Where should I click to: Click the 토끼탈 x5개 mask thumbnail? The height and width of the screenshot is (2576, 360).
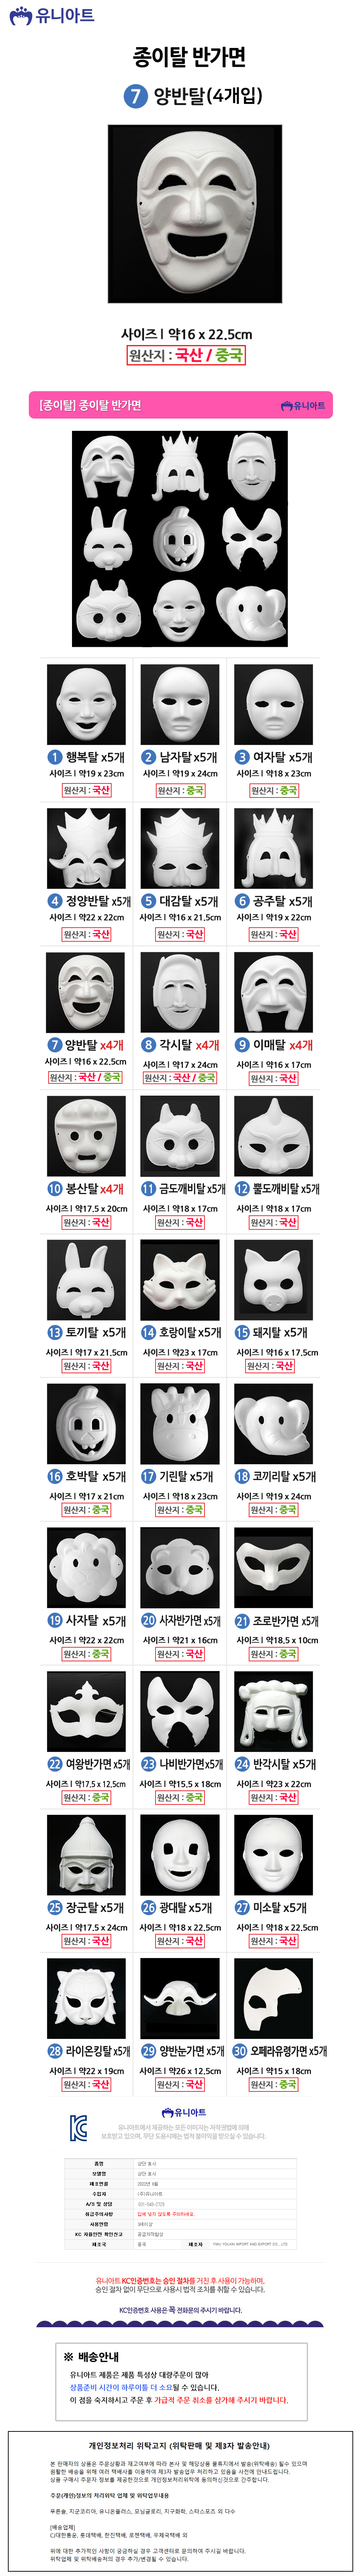[87, 1279]
